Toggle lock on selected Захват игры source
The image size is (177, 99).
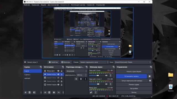[x=61, y=74]
